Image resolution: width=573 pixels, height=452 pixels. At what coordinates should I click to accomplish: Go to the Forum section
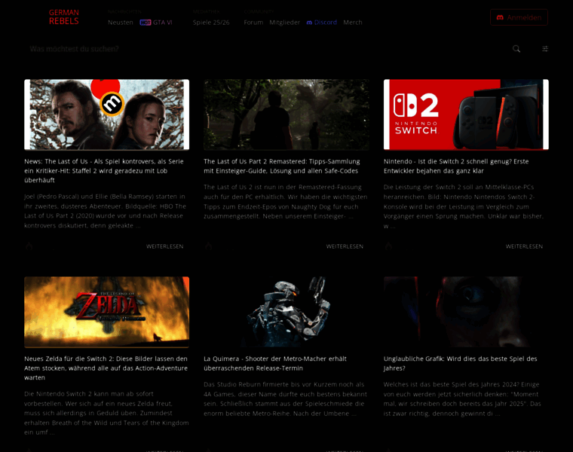point(253,23)
